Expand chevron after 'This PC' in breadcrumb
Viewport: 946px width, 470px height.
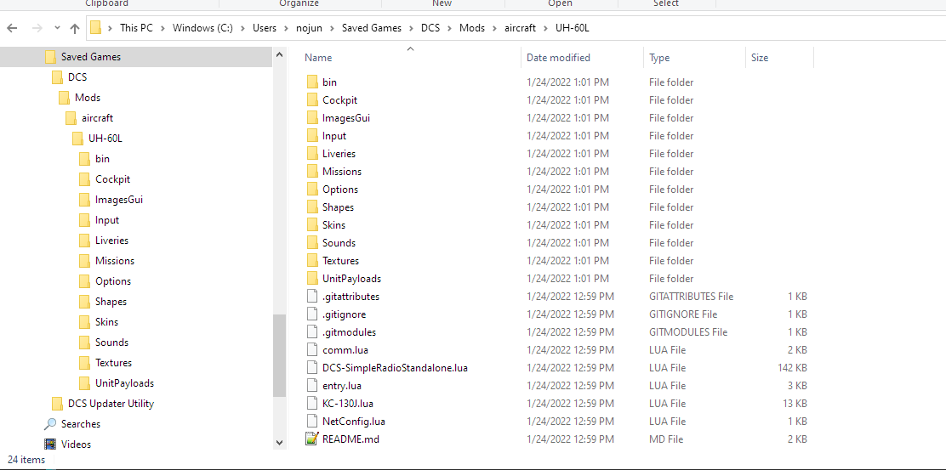pos(162,28)
